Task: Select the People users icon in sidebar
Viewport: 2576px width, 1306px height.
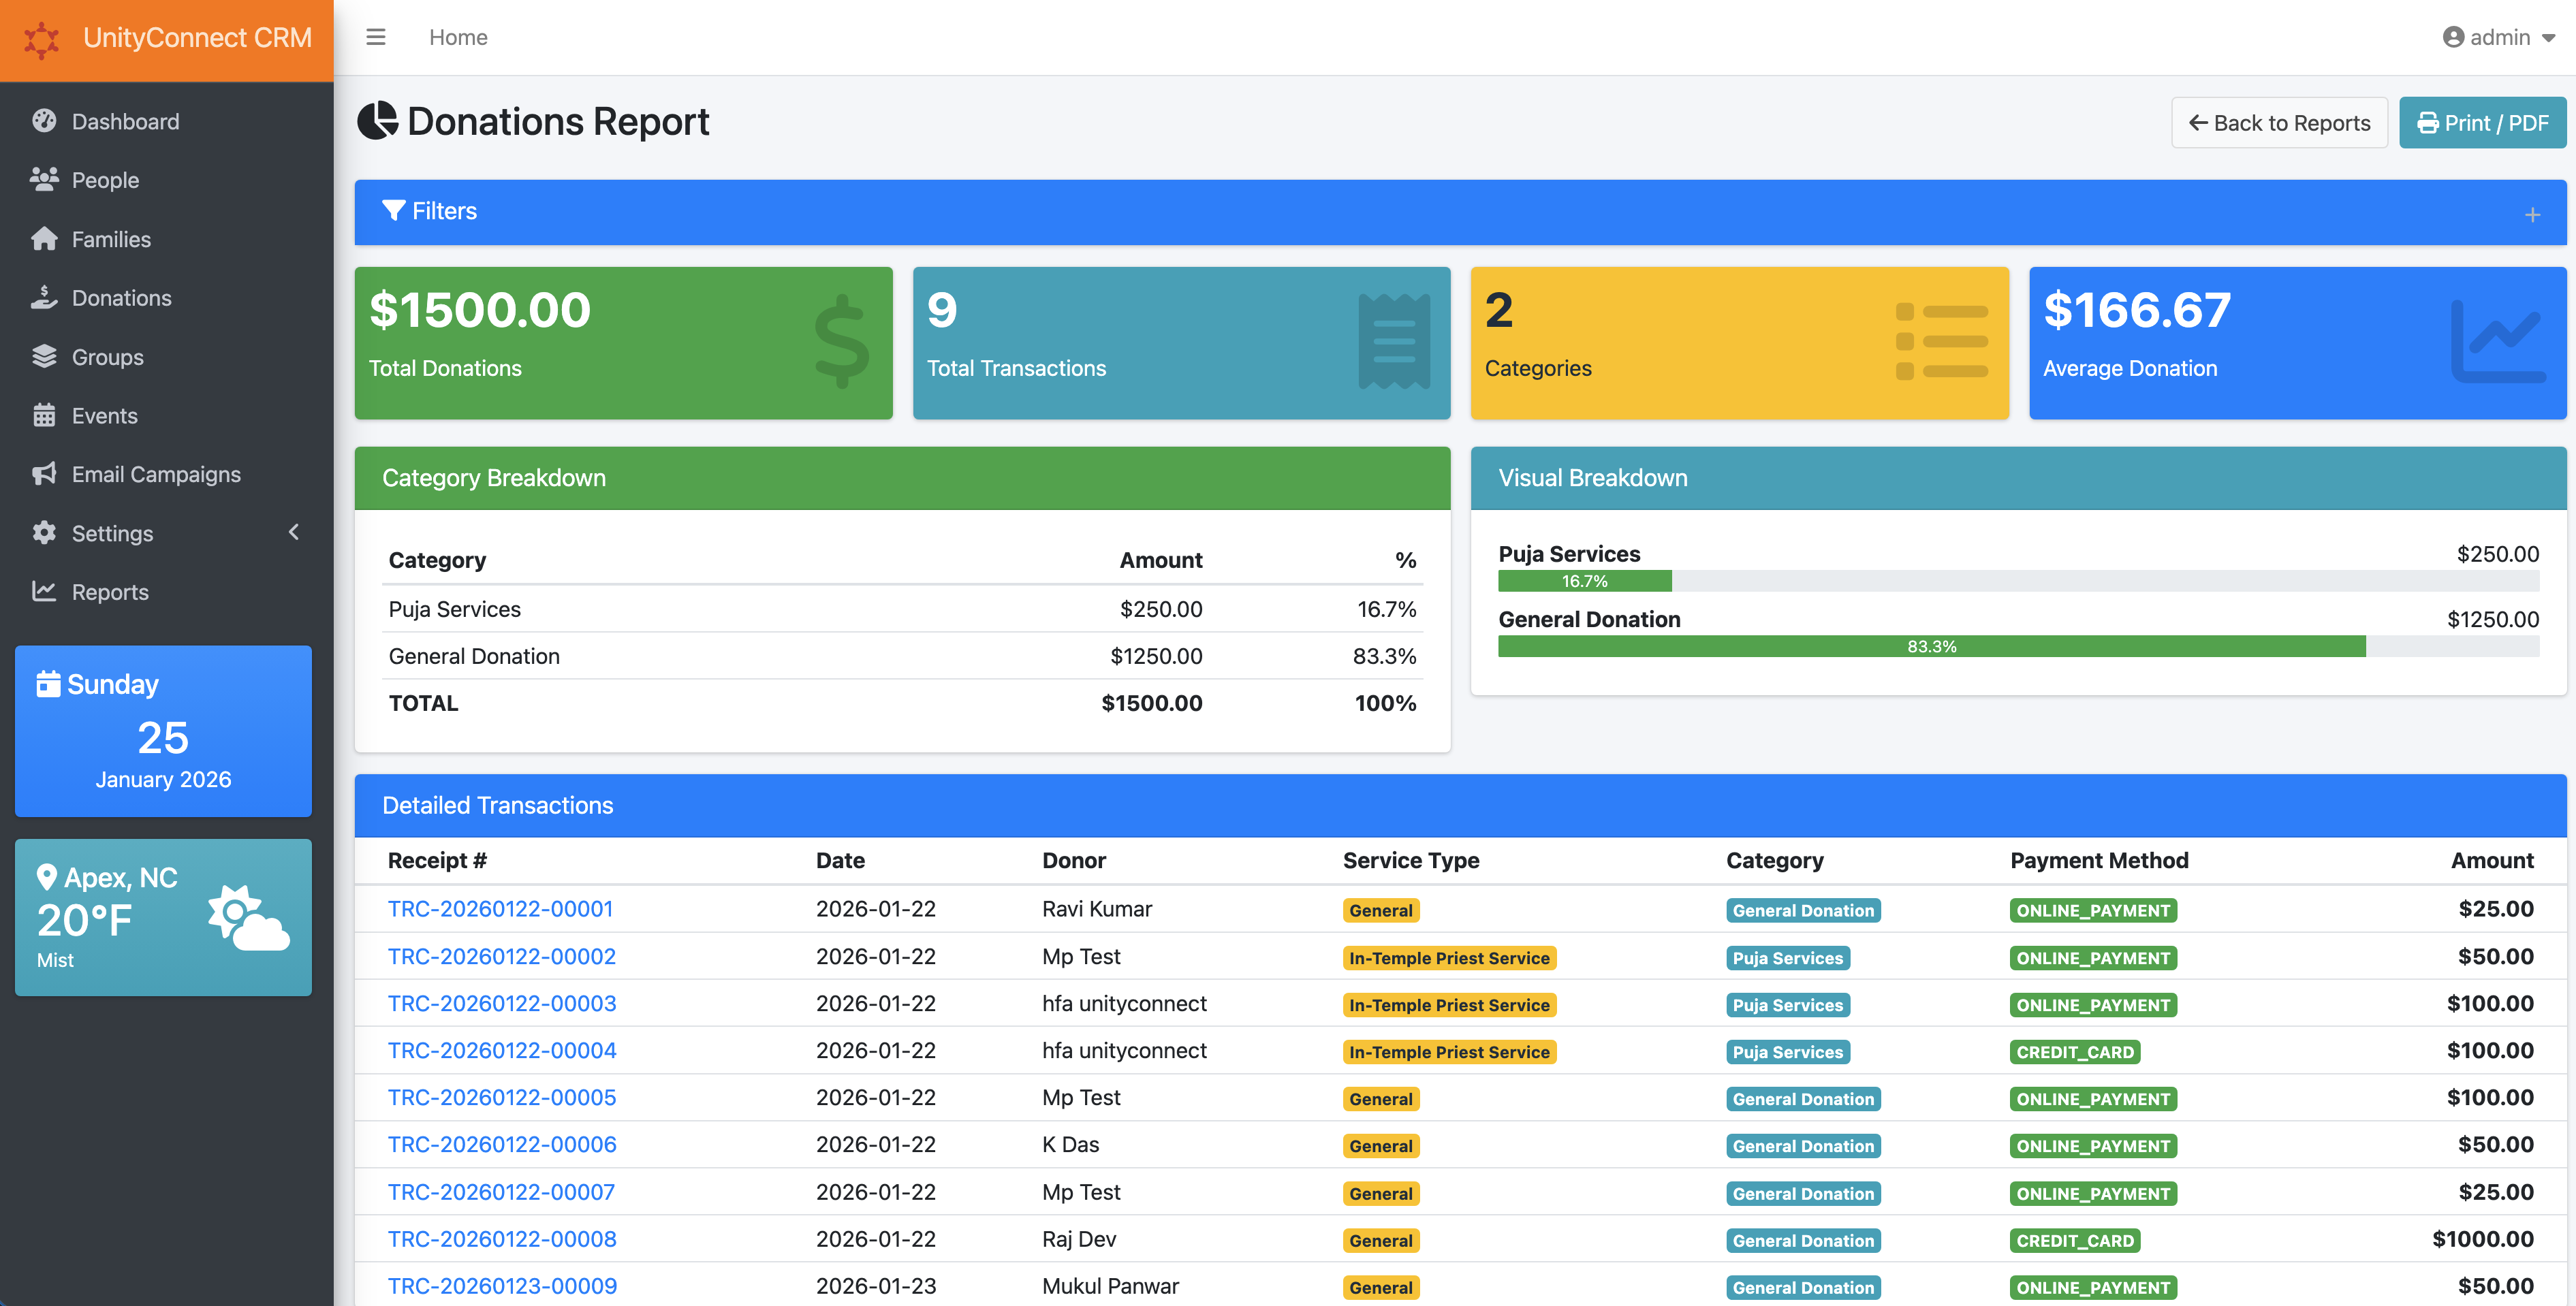Action: coord(44,180)
